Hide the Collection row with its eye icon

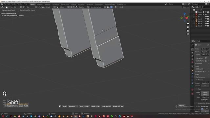(206, 12)
